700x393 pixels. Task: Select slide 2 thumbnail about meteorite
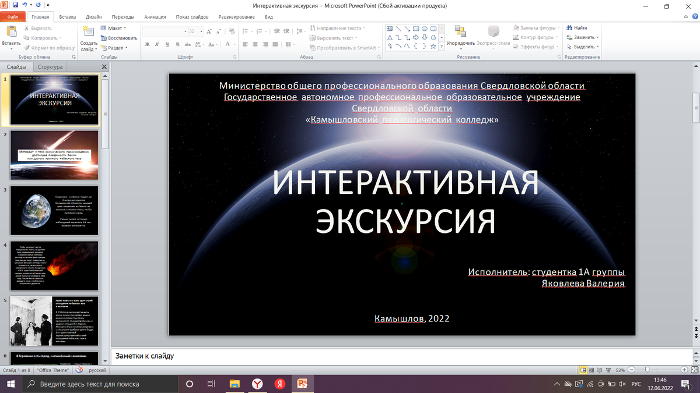[55, 155]
